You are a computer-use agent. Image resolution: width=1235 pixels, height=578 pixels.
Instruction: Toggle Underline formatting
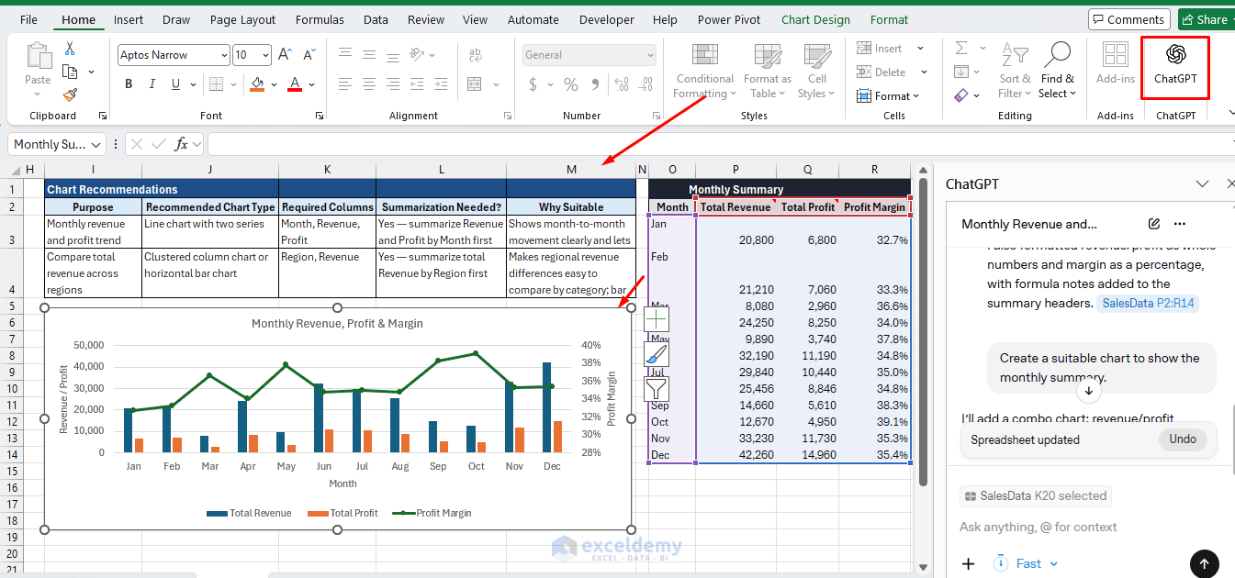(x=174, y=83)
